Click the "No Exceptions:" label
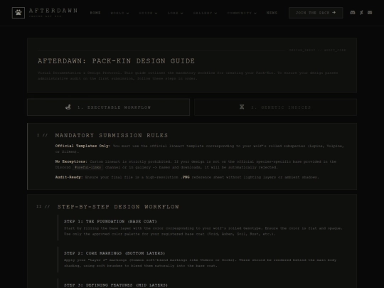The image size is (384, 288). point(71,161)
